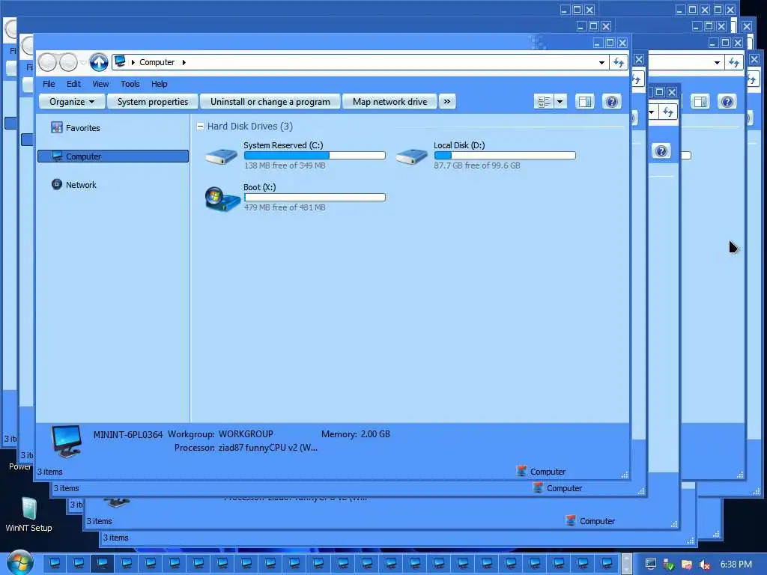Open the clock showing 6:38 PM
Viewport: 767px width, 575px height.
pyautogui.click(x=736, y=565)
